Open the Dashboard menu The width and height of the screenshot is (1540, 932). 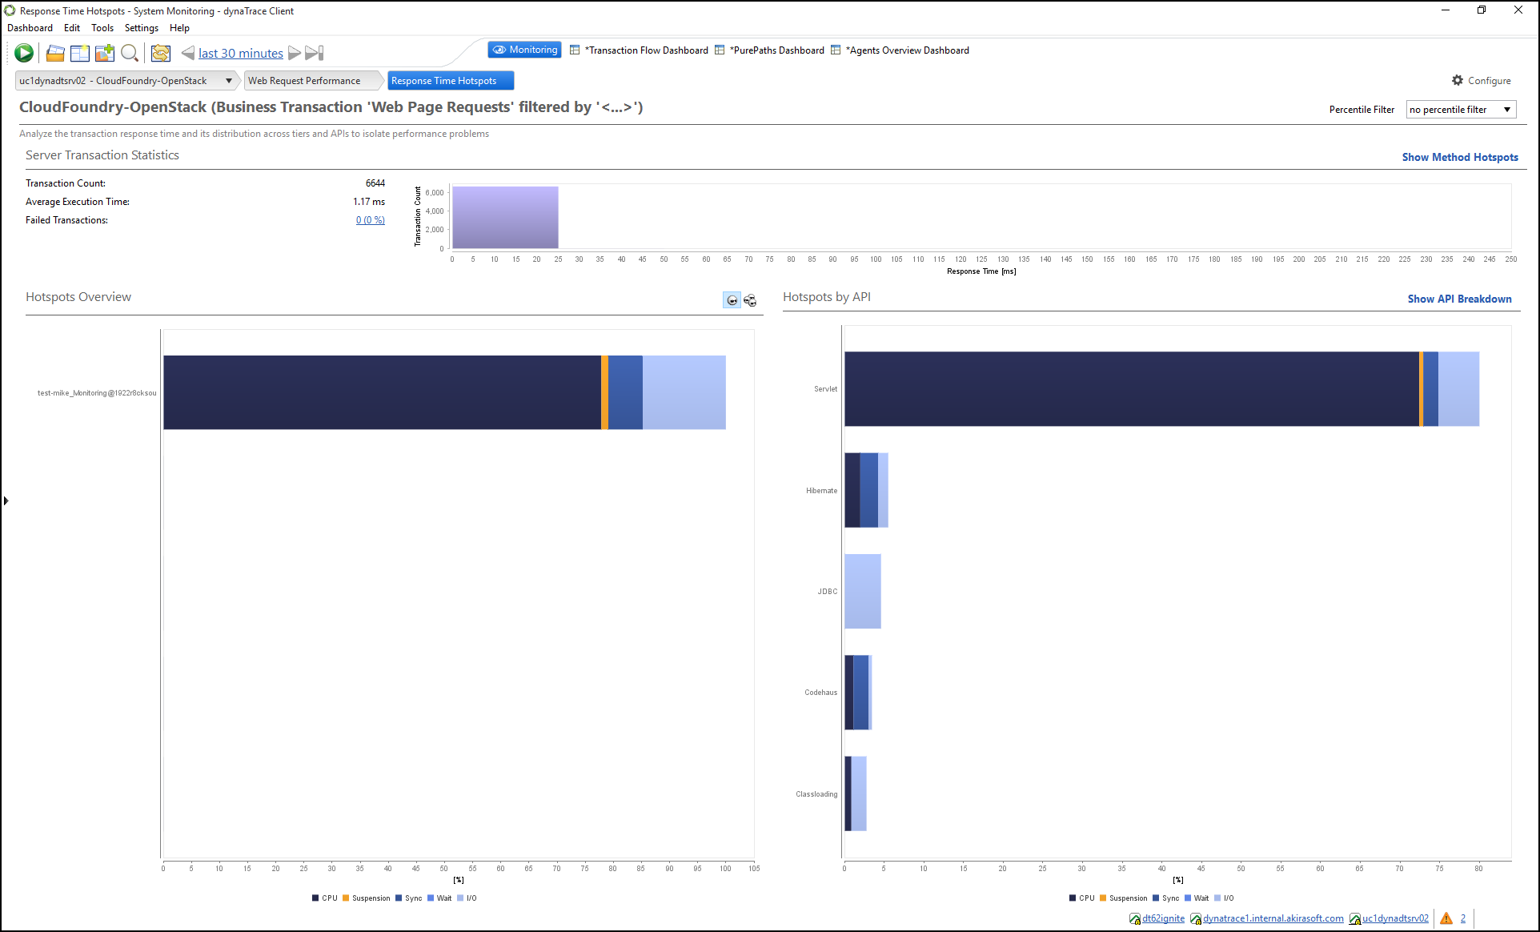tap(30, 28)
